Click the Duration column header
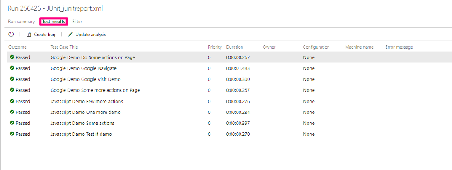This screenshot has width=452, height=170. (x=234, y=47)
